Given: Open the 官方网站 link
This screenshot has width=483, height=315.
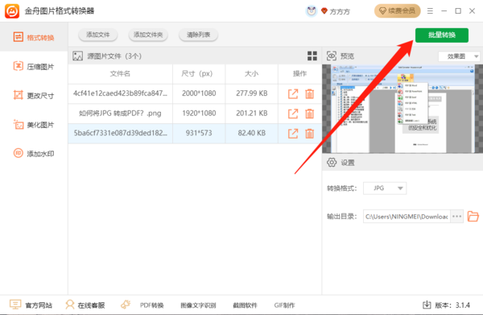Looking at the screenshot, I should 39,305.
